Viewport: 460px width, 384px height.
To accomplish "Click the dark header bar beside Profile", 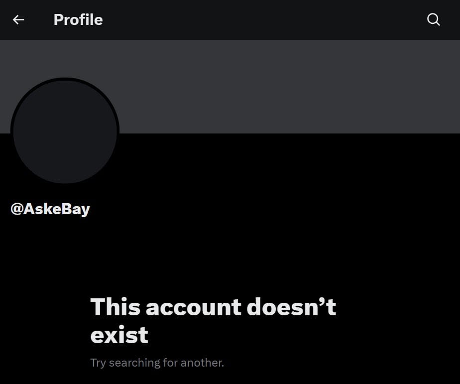I will coord(264,19).
